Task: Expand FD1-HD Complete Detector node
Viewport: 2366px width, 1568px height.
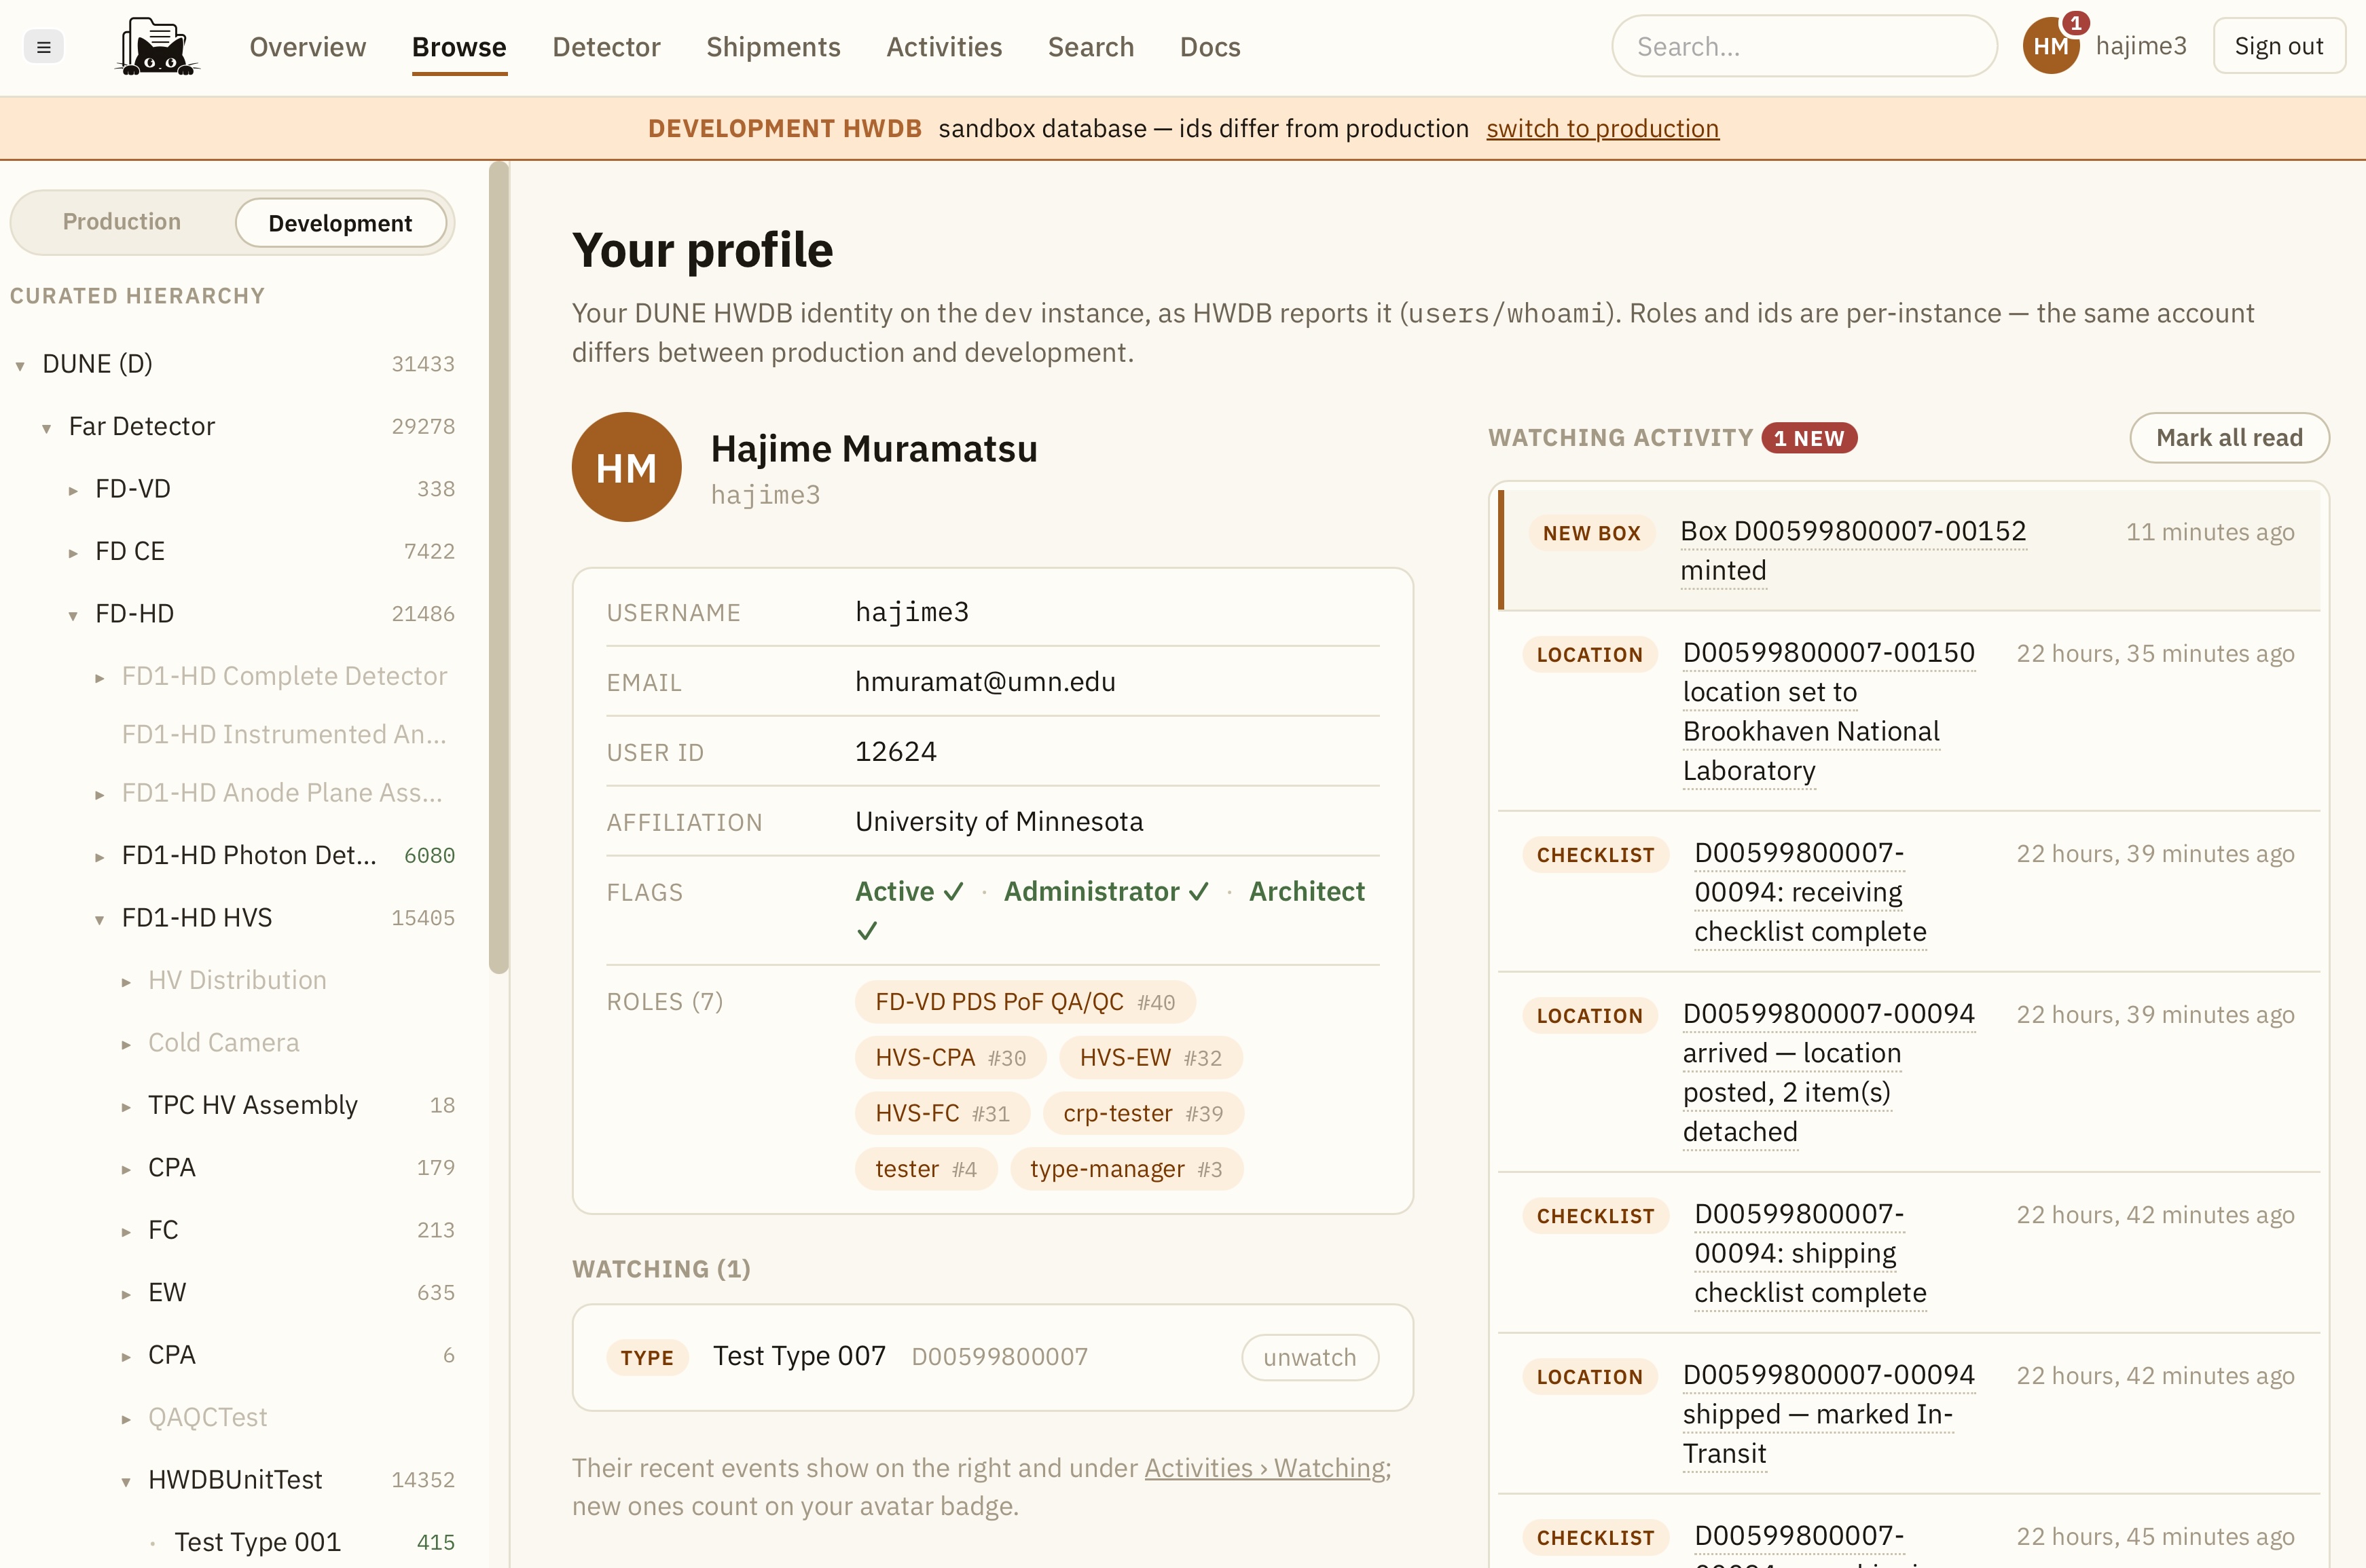Action: (99, 678)
